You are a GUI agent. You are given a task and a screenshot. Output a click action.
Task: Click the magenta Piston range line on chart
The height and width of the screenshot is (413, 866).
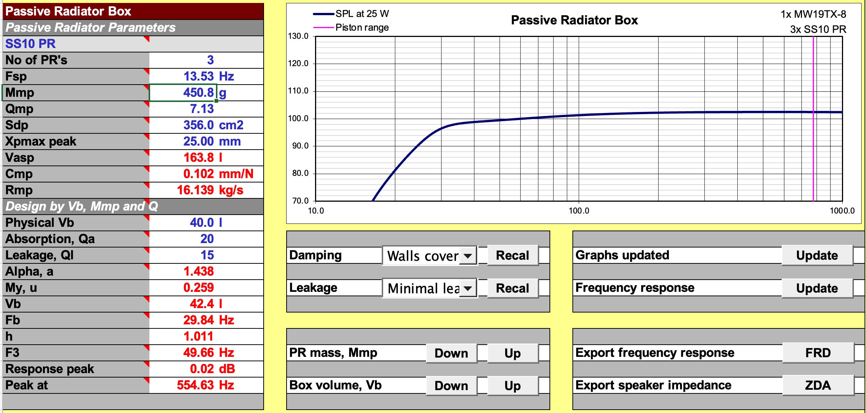click(x=813, y=118)
